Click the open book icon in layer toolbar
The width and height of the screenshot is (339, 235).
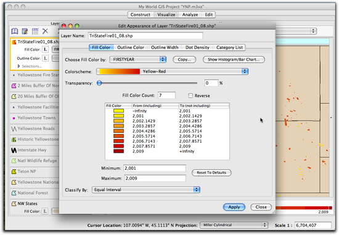tap(15, 31)
